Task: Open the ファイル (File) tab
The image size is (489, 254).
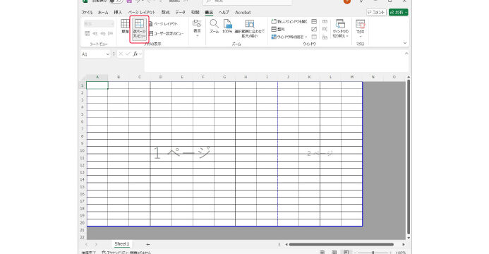Action: coord(87,13)
